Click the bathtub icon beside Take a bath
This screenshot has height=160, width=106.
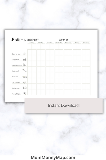click(25, 59)
